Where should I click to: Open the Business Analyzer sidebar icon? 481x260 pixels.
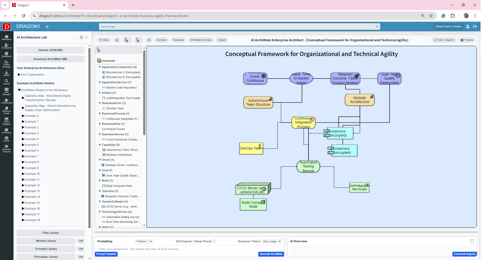tap(7, 148)
